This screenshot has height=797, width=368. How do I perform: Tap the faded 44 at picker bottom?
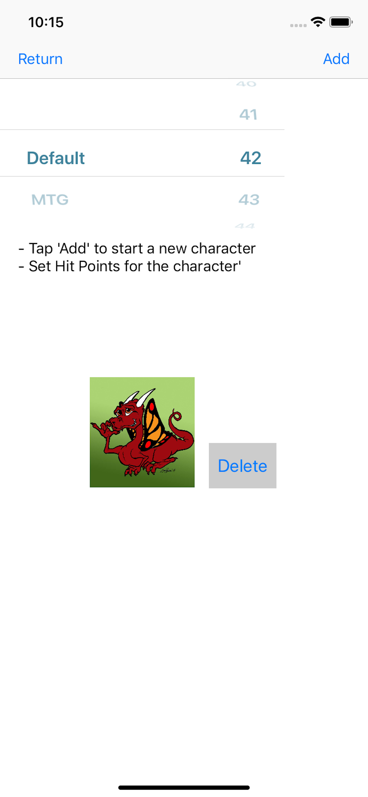tap(245, 226)
